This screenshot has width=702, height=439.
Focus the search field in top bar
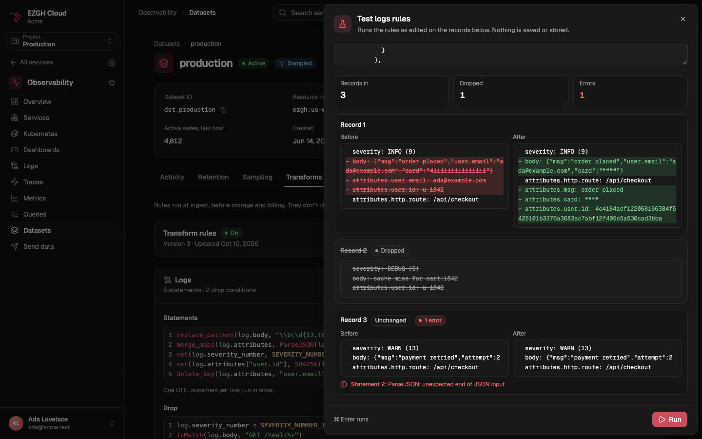click(x=298, y=13)
